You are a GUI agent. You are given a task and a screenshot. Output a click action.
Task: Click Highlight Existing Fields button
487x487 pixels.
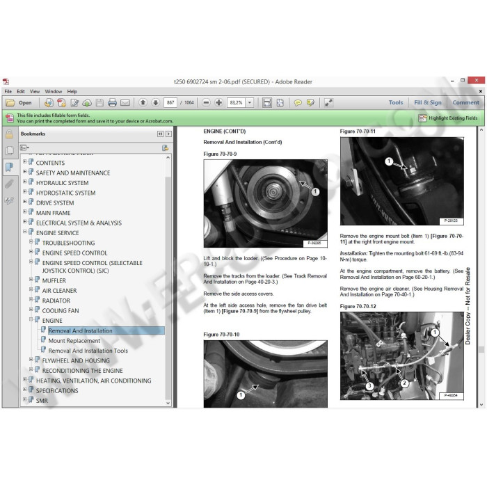(x=448, y=118)
